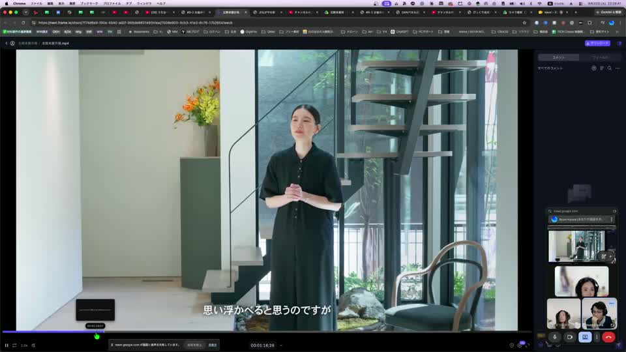626x352 pixels.
Task: Open the new tab plus button
Action: (x=576, y=12)
